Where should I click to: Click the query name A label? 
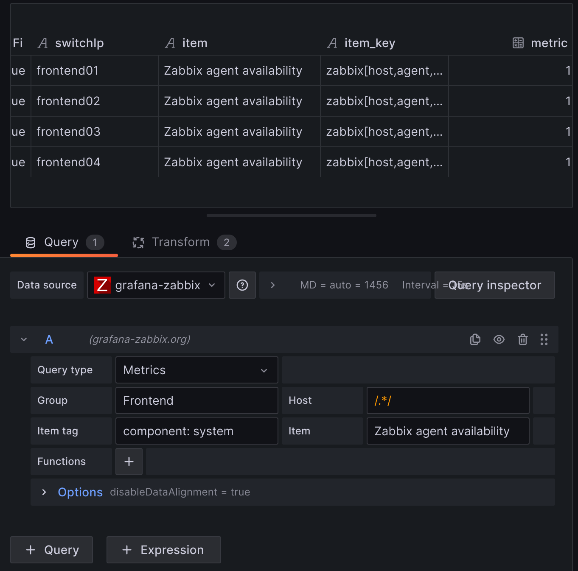point(49,339)
